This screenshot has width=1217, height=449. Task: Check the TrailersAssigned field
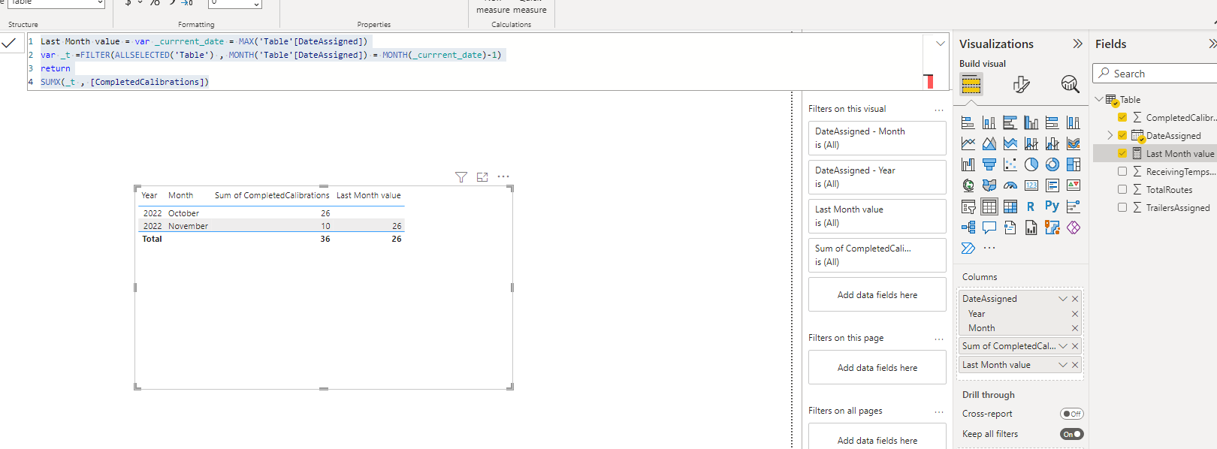click(1122, 207)
